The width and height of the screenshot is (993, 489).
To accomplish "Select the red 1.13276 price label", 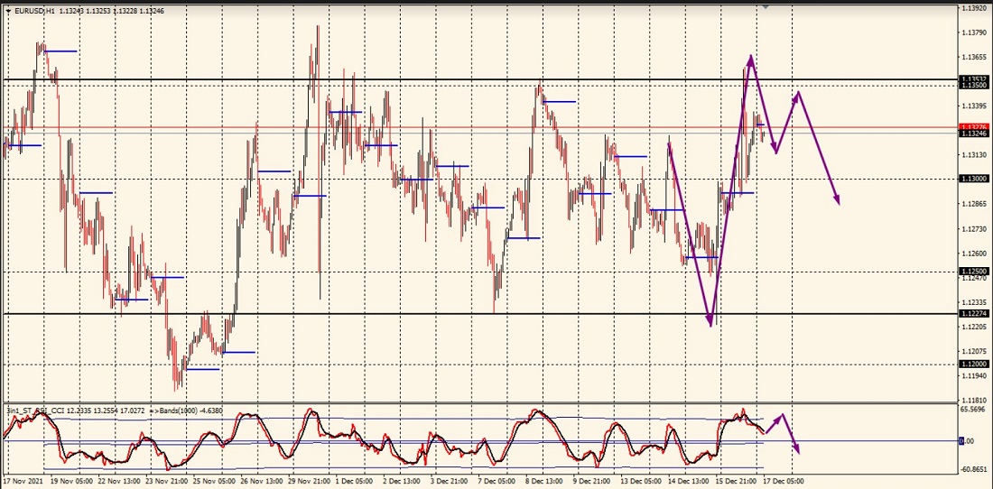I will [973, 127].
